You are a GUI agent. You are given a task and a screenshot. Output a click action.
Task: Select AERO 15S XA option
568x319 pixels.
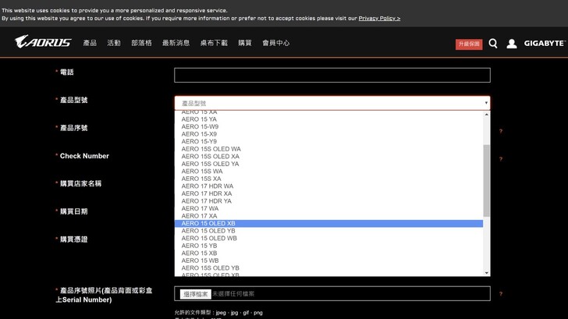point(328,179)
